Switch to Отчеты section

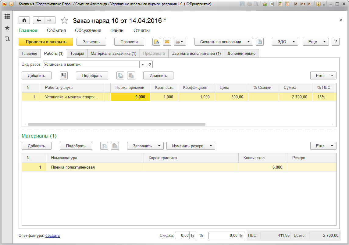pos(141,30)
